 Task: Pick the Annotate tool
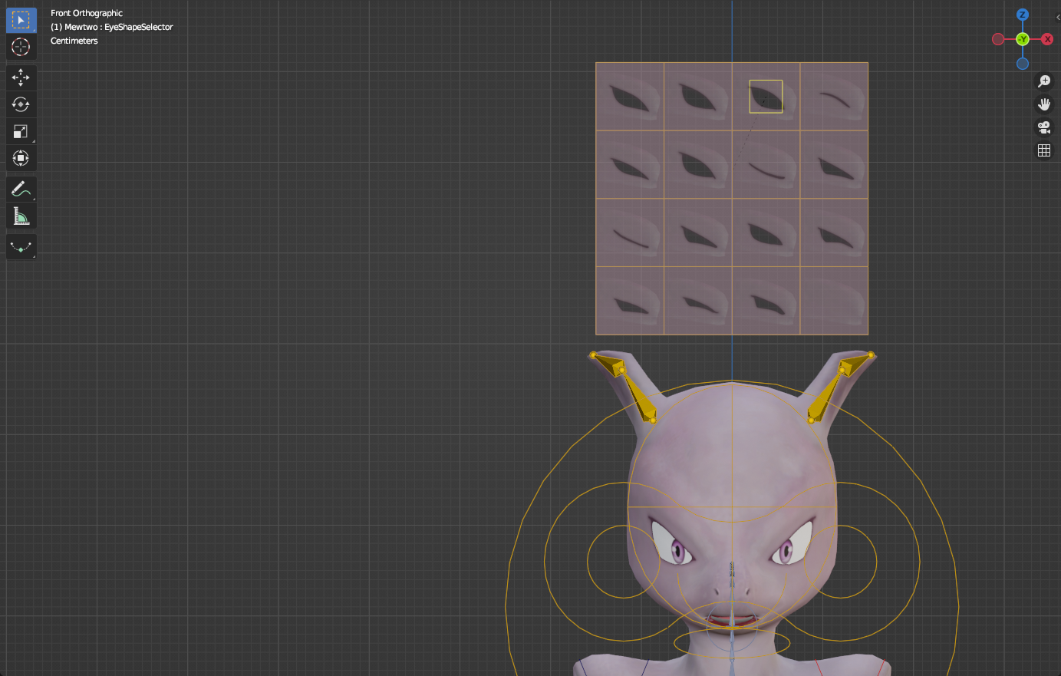pos(21,189)
